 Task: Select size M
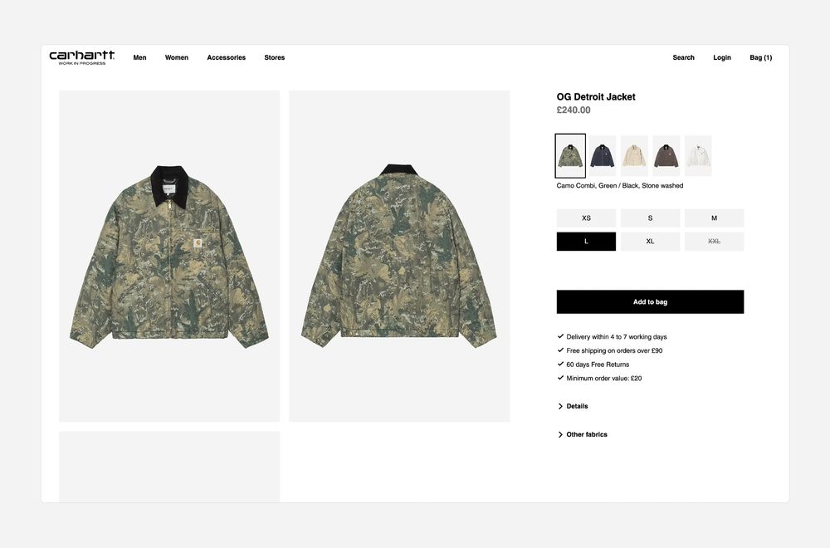pyautogui.click(x=714, y=218)
